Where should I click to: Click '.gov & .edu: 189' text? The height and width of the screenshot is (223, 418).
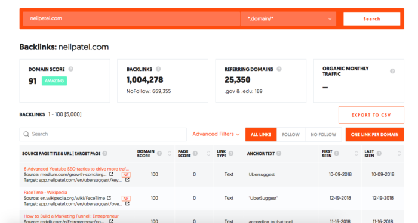[x=244, y=91]
